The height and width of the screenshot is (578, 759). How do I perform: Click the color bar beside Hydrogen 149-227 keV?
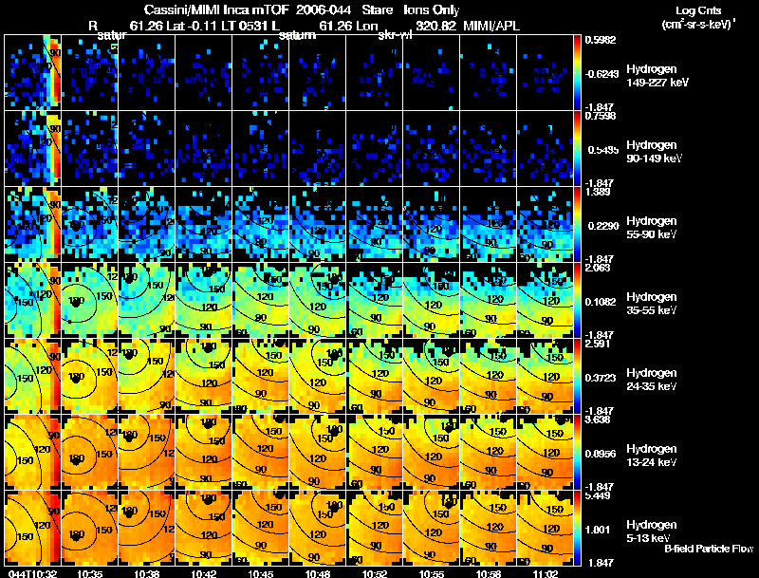(x=577, y=72)
